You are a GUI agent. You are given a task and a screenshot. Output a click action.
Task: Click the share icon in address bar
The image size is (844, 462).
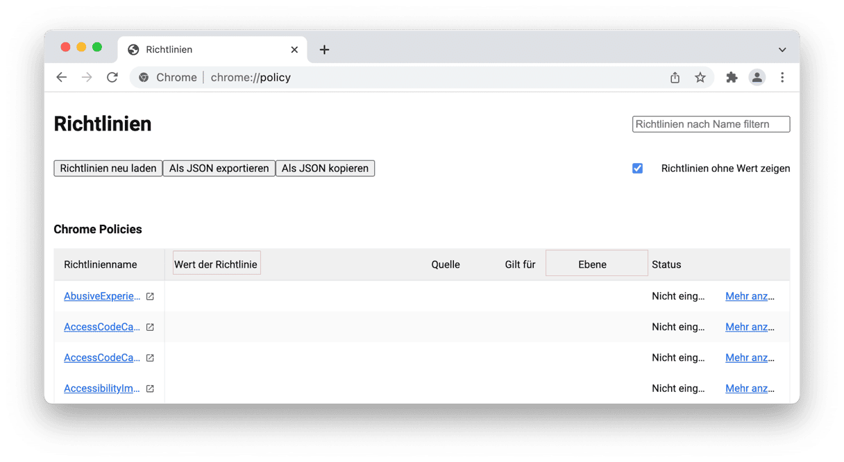point(675,78)
